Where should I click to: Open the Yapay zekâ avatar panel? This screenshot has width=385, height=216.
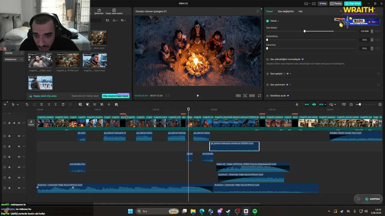click(114, 12)
